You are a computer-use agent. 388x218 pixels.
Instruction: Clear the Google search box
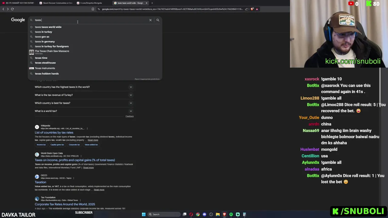coord(150,20)
